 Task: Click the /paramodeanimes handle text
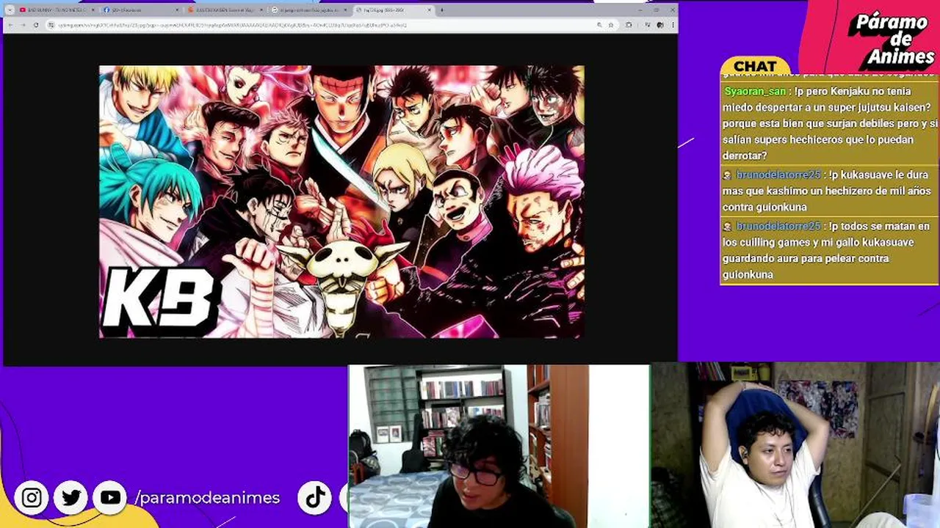tap(207, 498)
